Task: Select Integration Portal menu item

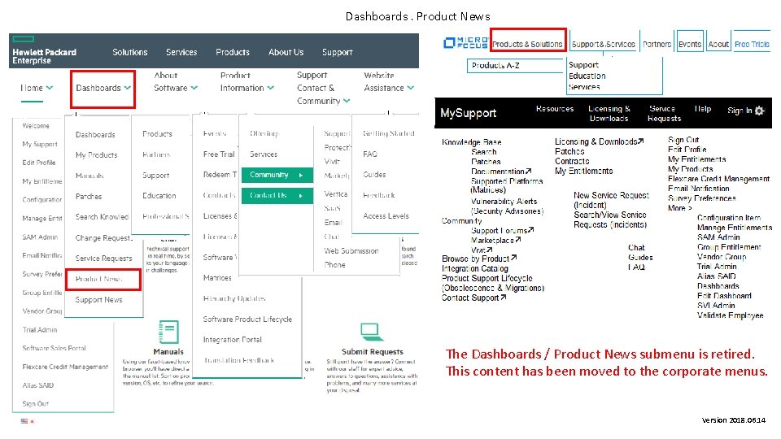Action: (233, 340)
